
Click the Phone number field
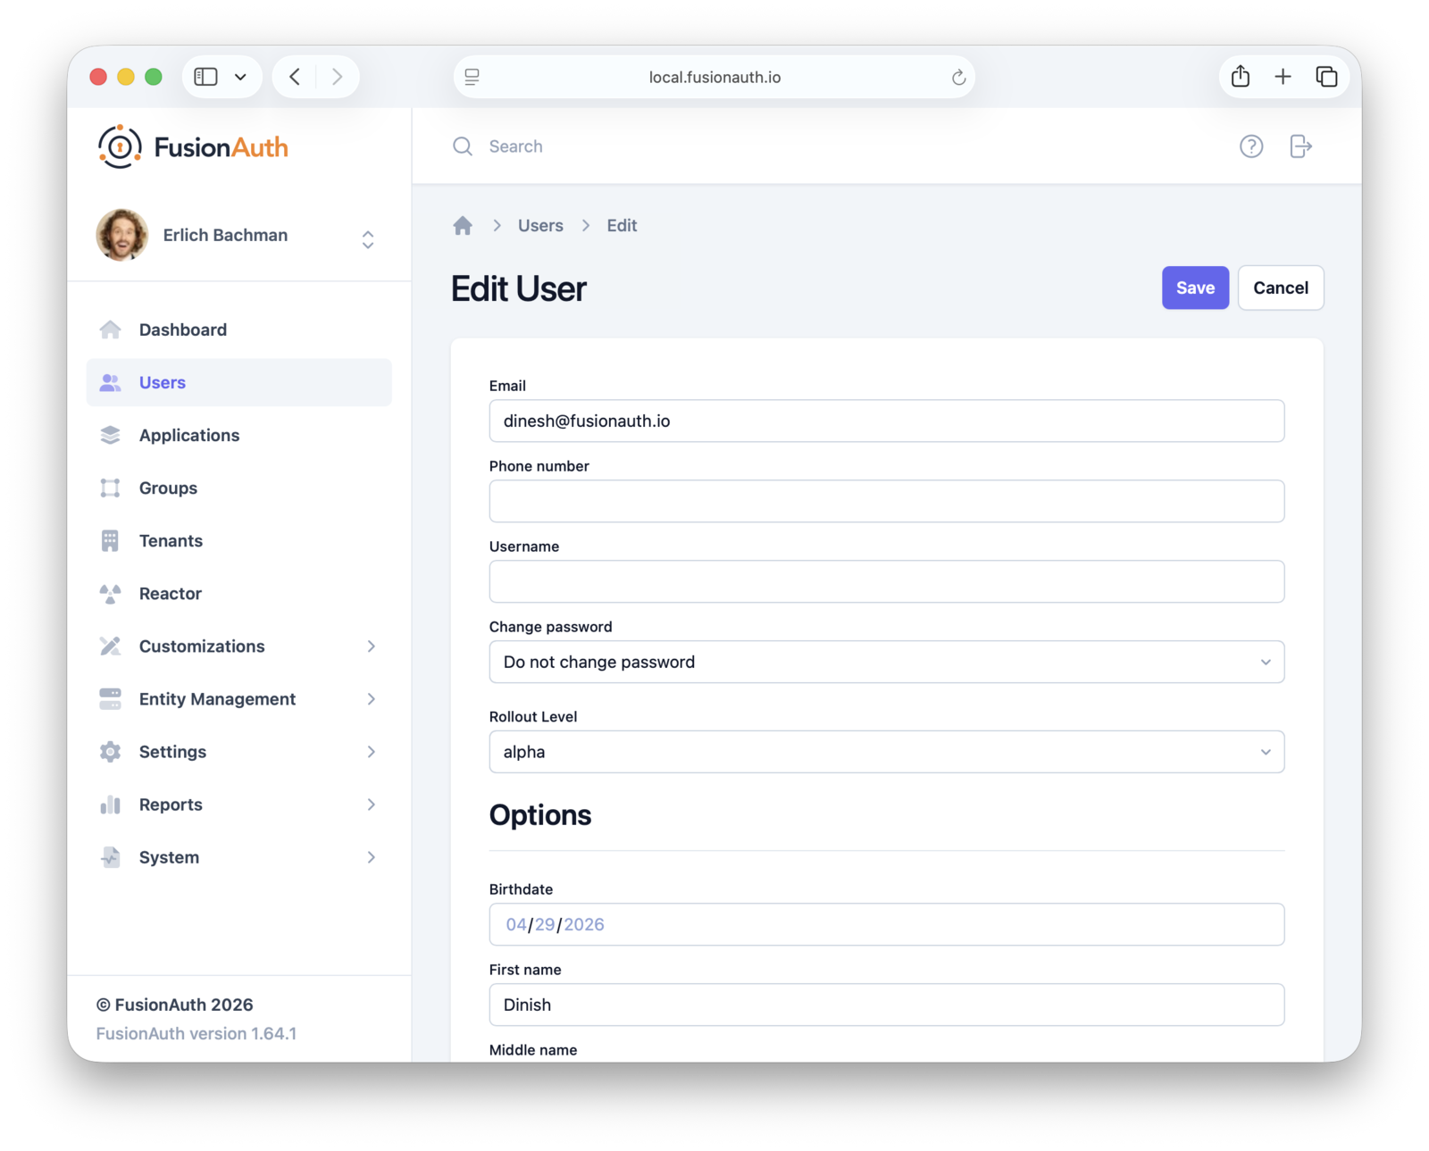(x=887, y=501)
